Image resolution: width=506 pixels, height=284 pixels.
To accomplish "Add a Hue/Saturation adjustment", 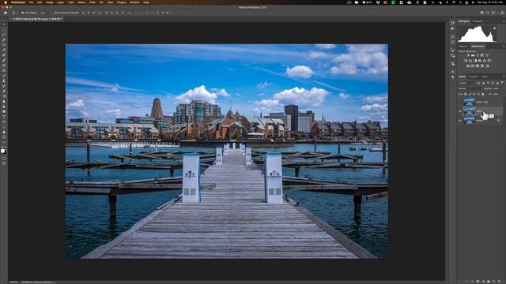I will click(466, 61).
